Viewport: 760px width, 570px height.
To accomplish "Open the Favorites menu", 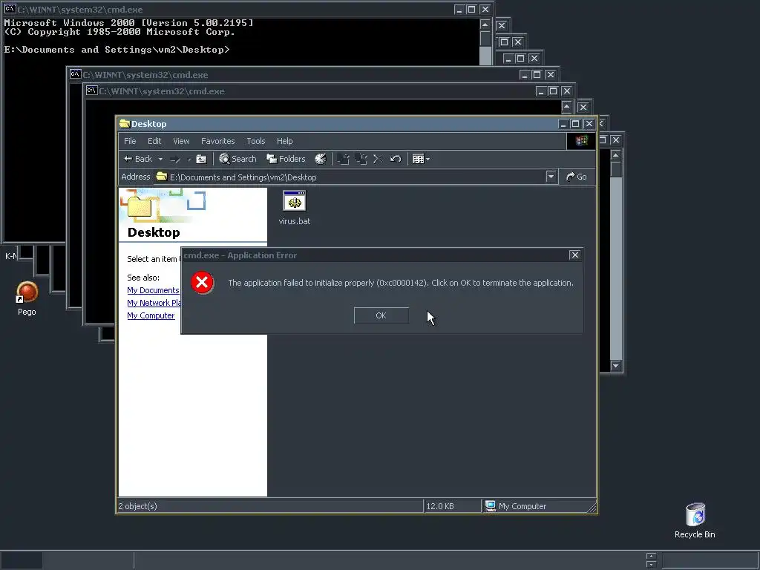I will 218,141.
